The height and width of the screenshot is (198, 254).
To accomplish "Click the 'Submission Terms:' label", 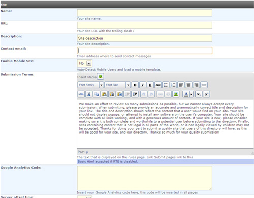I will tap(17, 74).
